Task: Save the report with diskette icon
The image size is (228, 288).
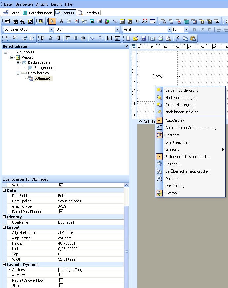Action: point(143,38)
